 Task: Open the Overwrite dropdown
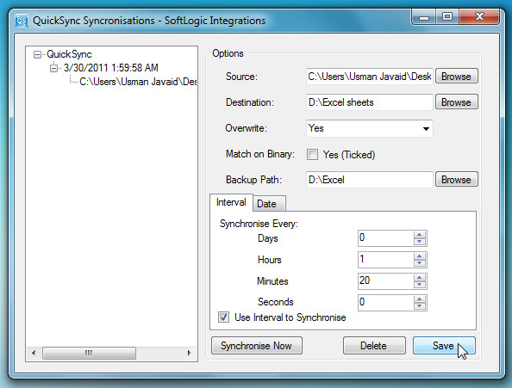point(370,128)
